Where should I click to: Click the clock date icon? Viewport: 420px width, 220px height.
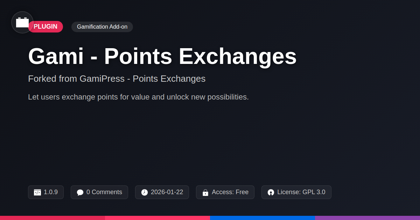point(145,192)
